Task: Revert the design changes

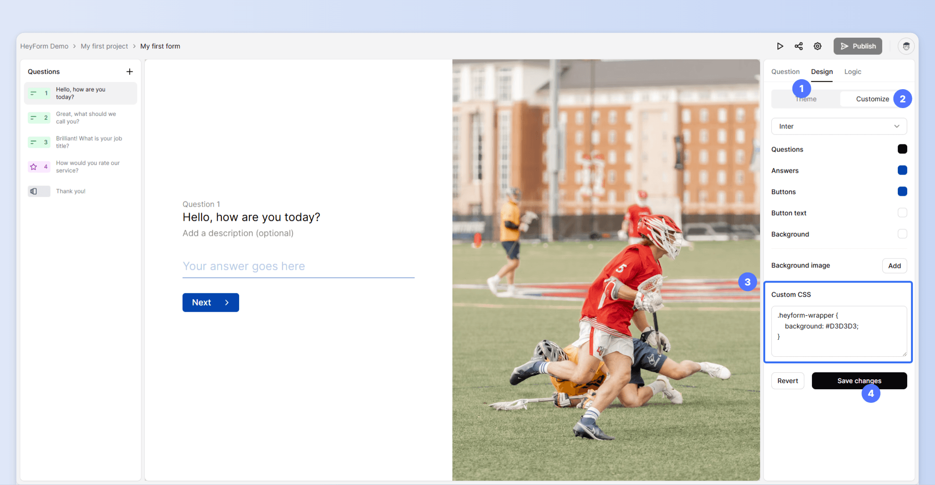Action: pos(787,381)
